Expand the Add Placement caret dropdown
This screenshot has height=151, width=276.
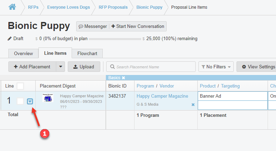point(60,67)
